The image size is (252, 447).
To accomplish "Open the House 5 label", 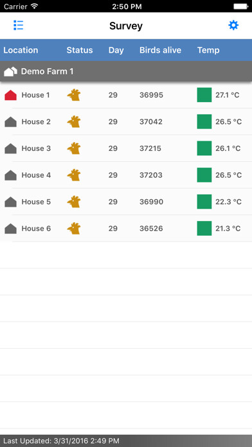I will [36, 202].
